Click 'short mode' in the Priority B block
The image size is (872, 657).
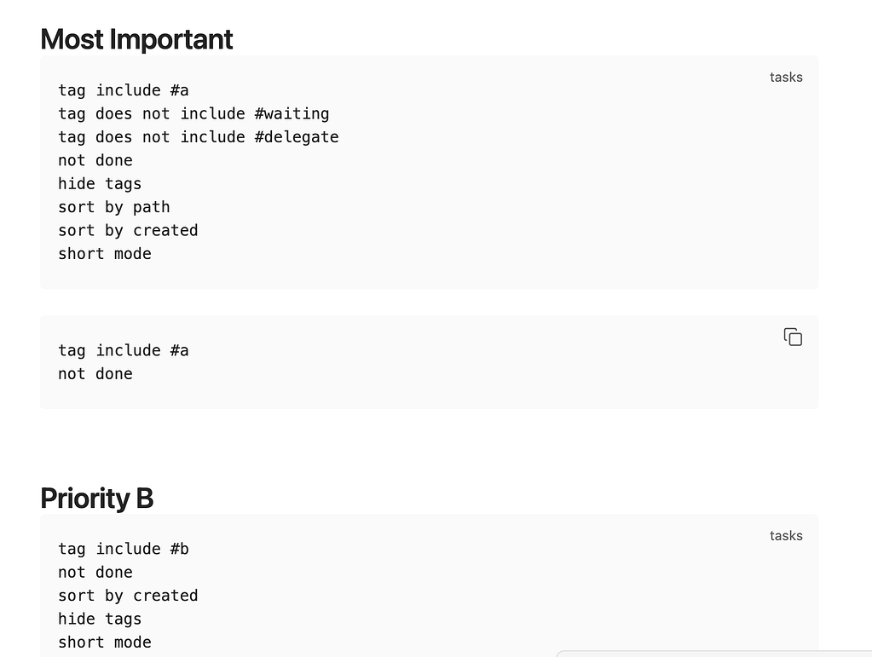(104, 642)
